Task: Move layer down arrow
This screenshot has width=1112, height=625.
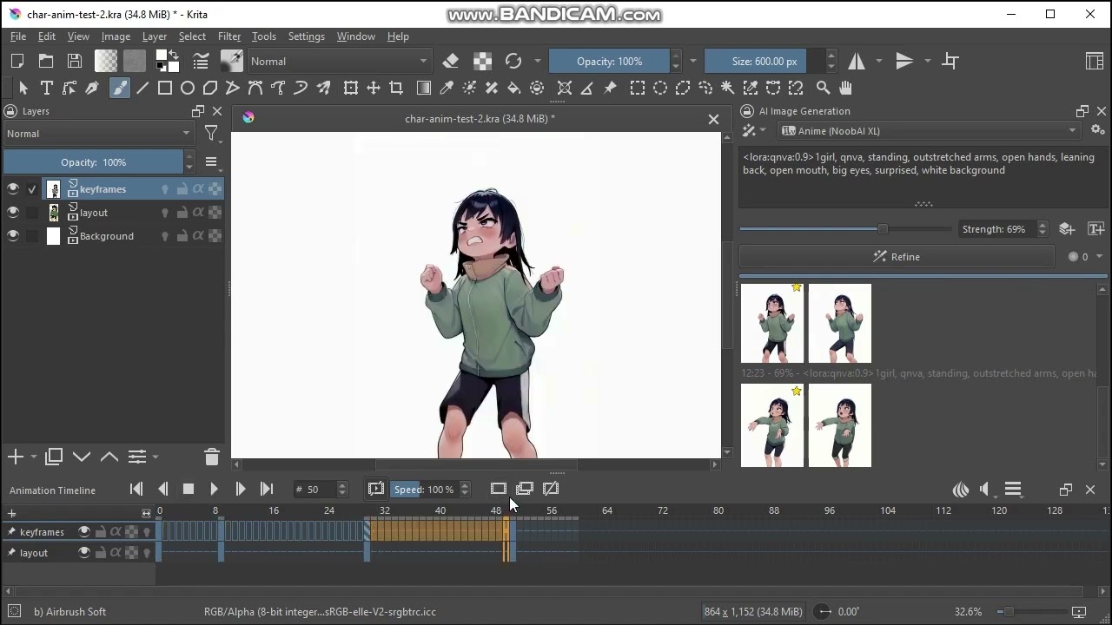Action: (x=82, y=457)
